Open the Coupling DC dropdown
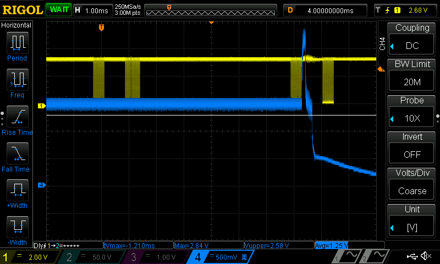Image resolution: width=440 pixels, height=264 pixels. pyautogui.click(x=411, y=40)
